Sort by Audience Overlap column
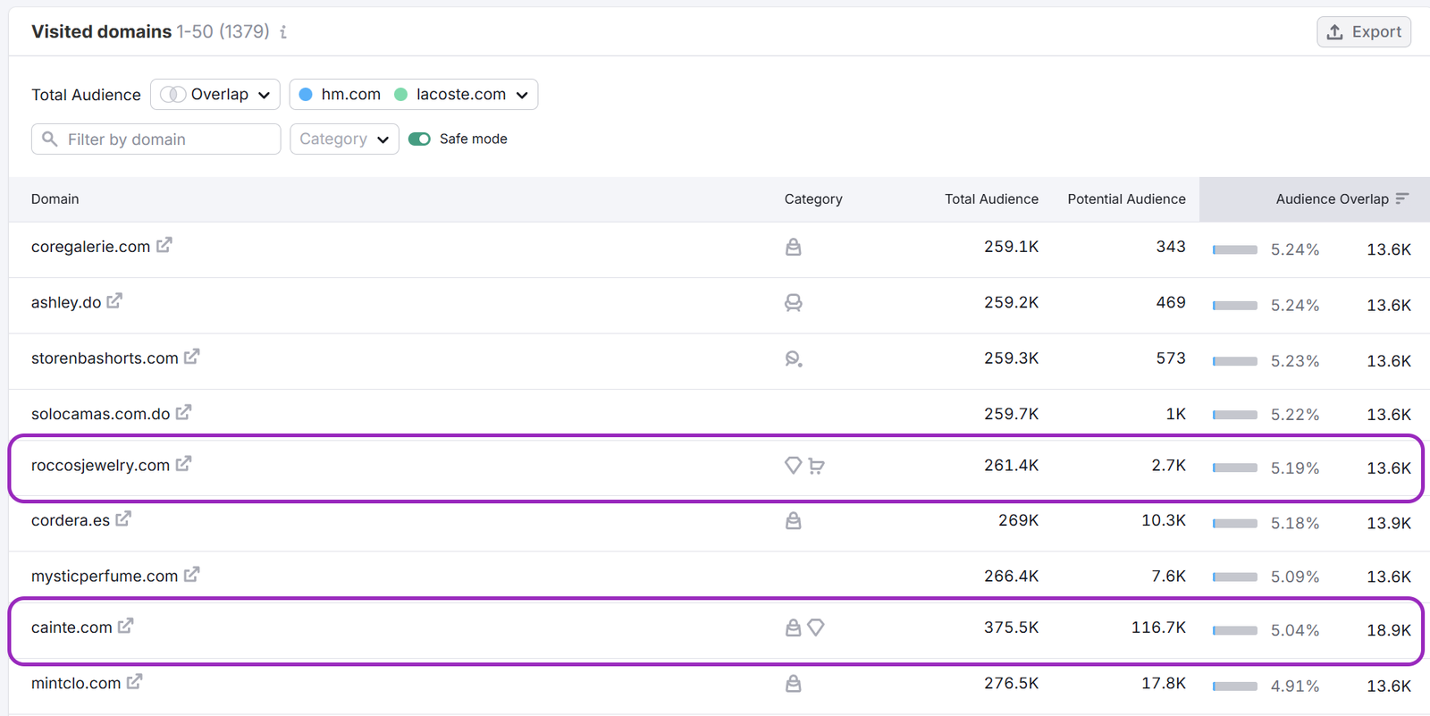The width and height of the screenshot is (1430, 716). (x=1332, y=199)
